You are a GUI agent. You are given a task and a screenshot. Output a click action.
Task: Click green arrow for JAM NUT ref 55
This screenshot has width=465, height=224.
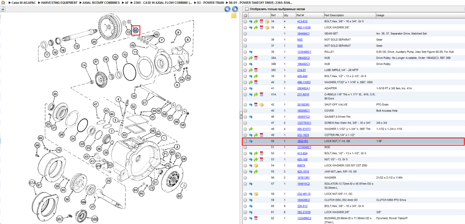point(256,171)
